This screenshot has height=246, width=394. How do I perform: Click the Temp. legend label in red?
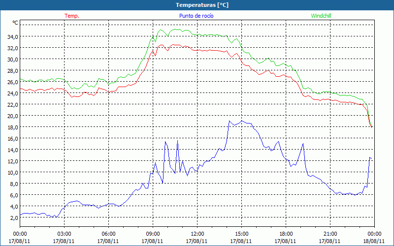(72, 16)
